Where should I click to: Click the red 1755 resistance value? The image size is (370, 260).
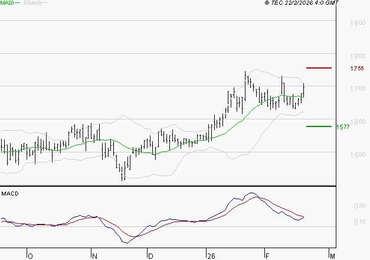click(357, 69)
